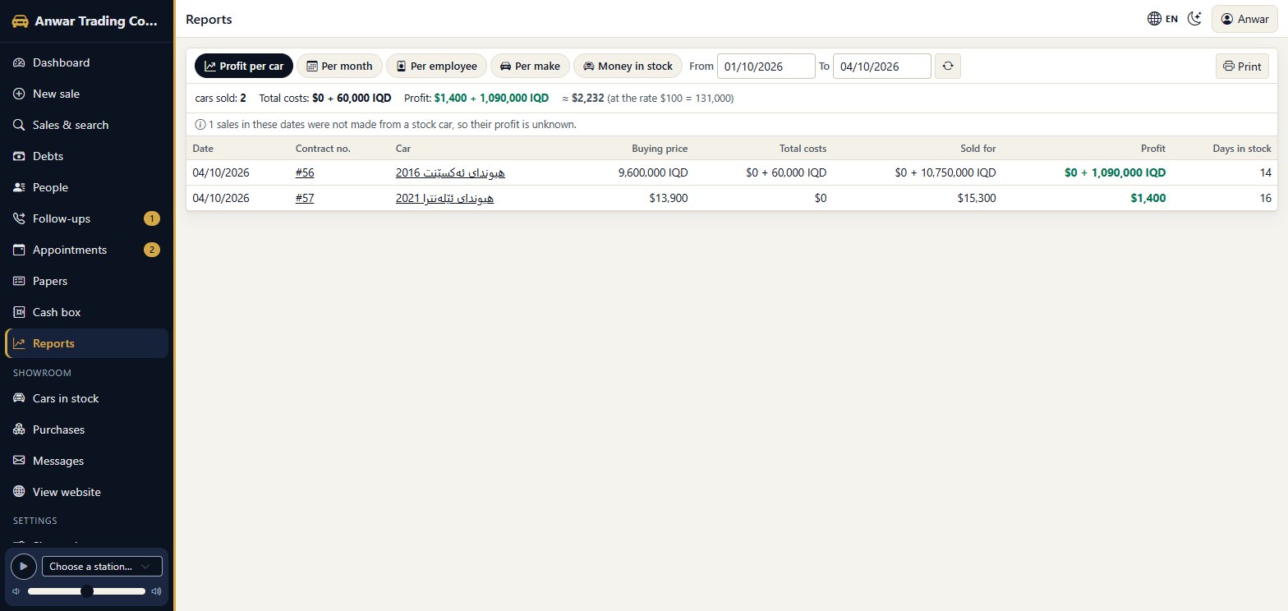Open the Debts section
Image resolution: width=1288 pixels, height=611 pixels.
click(x=86, y=156)
